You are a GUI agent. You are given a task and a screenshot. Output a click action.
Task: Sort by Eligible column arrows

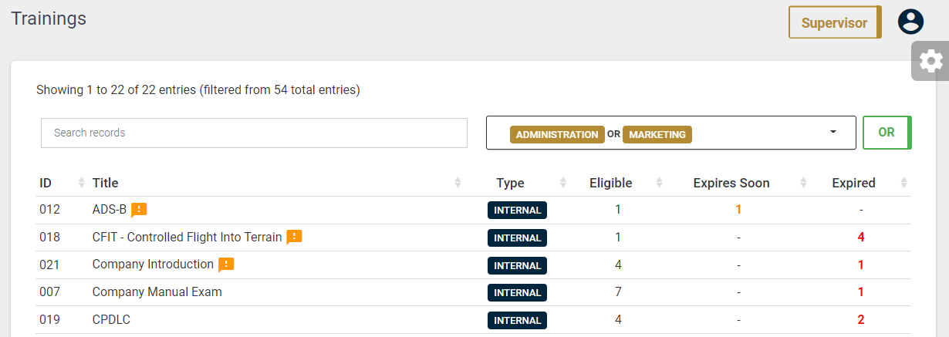(x=659, y=183)
